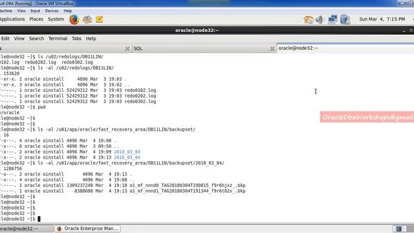Image resolution: width=414 pixels, height=233 pixels.
Task: Open the notes launcher icon
Action: [99, 19]
